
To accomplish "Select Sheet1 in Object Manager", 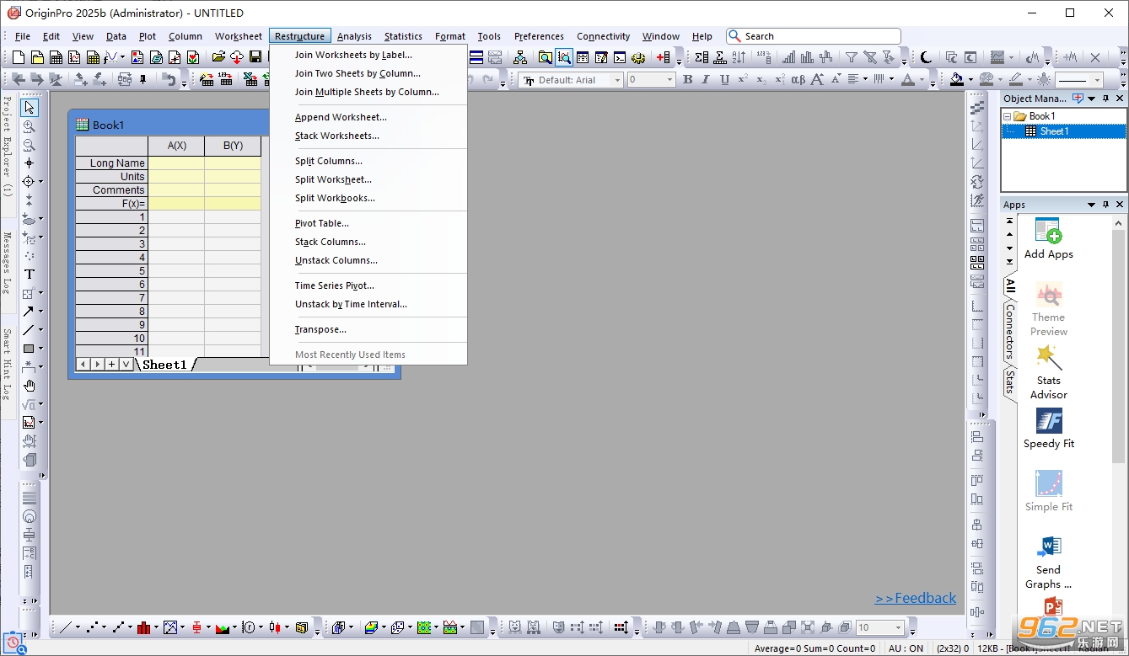I will (1053, 131).
